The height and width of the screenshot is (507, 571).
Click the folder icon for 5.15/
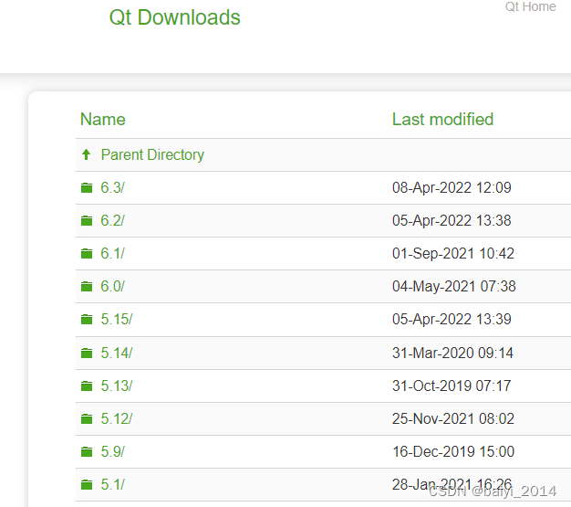click(x=87, y=320)
